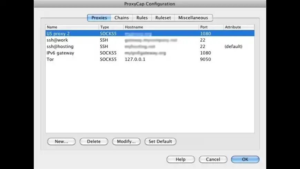Click SOCKS5 type in US proxy 2 row
The image size is (300, 169).
(108, 33)
